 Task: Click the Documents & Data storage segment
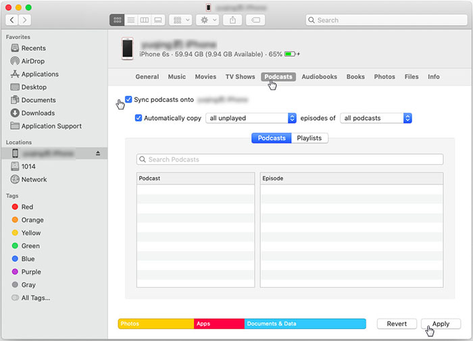point(305,323)
